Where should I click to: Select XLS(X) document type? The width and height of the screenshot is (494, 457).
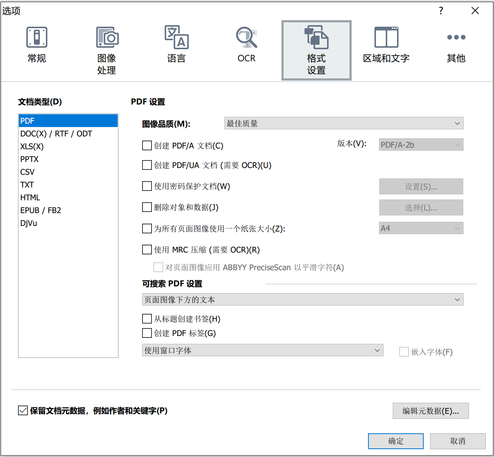pos(68,146)
